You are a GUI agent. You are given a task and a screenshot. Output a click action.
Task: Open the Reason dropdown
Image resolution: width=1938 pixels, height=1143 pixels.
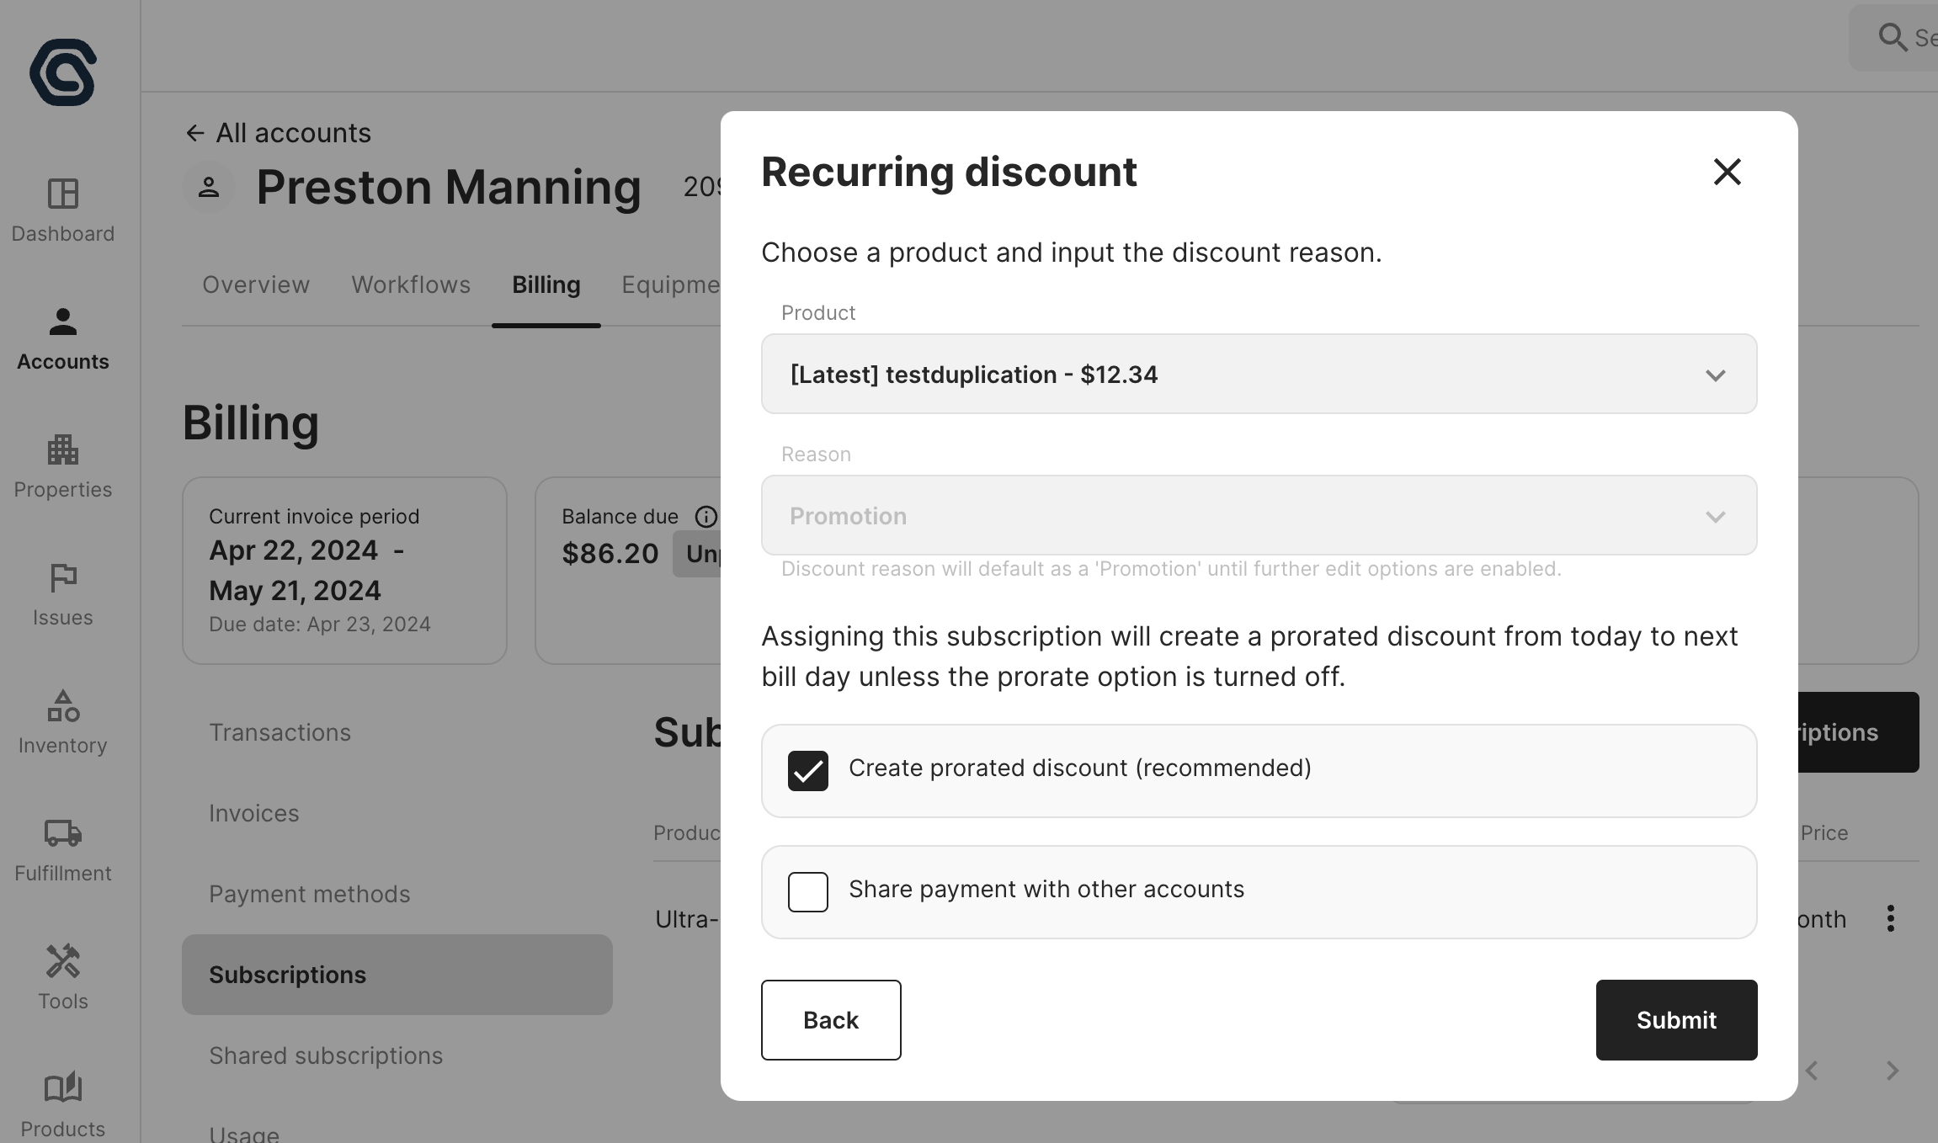click(x=1259, y=516)
